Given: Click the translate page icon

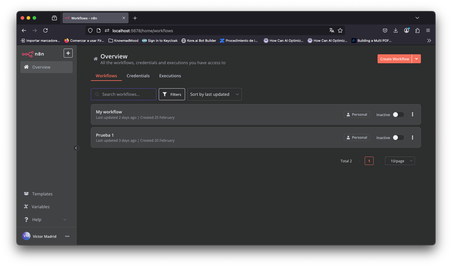Looking at the screenshot, I should pos(332,30).
